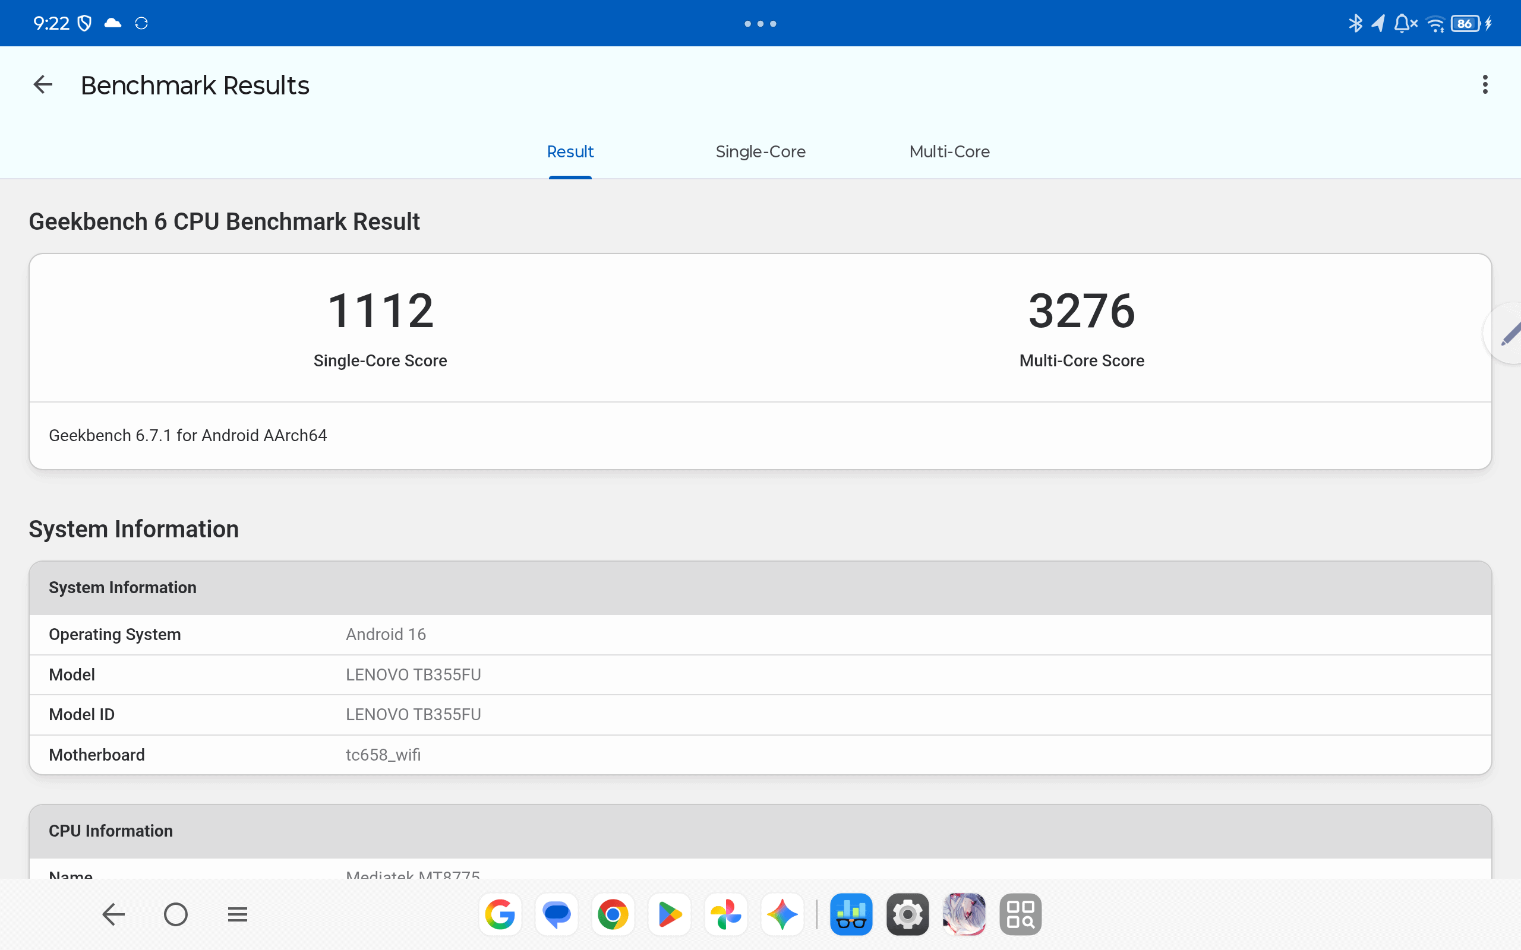1521x950 pixels.
Task: Tap the Geekbench 6 CPU Benchmark Result heading
Action: [225, 221]
